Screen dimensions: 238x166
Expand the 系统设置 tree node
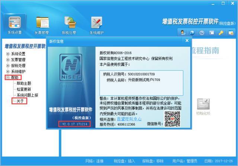click(8, 54)
